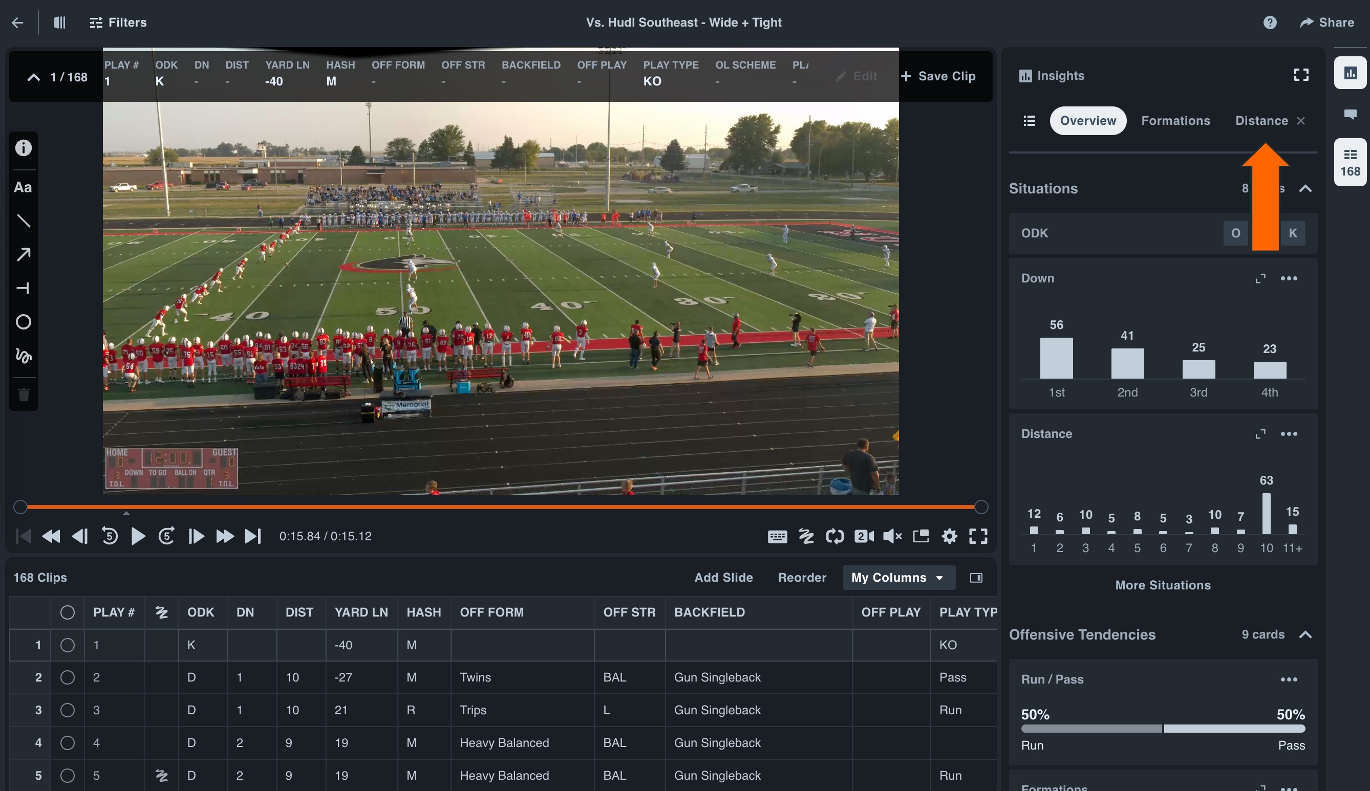1370x791 pixels.
Task: Enter fullscreen video mode
Action: [978, 536]
